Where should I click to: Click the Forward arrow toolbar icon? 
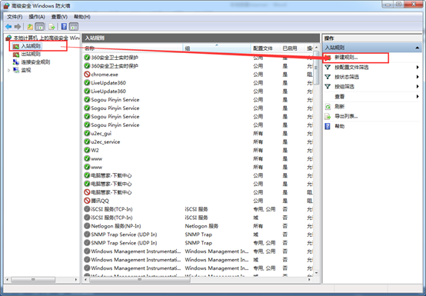coord(18,27)
